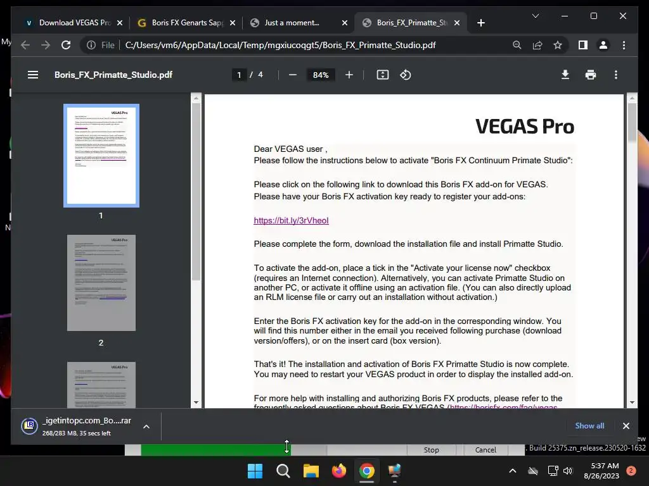Click the Fit to page icon
Image resolution: width=649 pixels, height=486 pixels.
coord(382,75)
